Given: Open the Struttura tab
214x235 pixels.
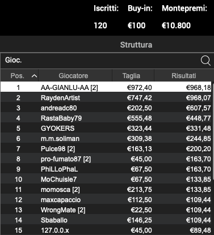Looking at the screenshot, I should coord(136,45).
